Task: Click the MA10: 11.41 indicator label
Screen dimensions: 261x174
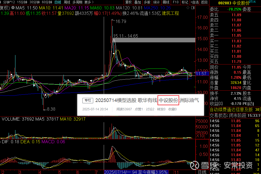Action: 51,8
